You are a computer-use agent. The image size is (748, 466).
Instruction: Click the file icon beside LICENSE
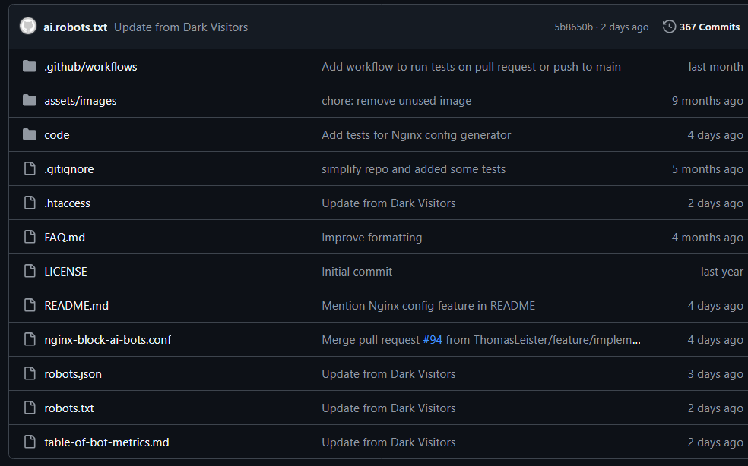[x=30, y=272]
